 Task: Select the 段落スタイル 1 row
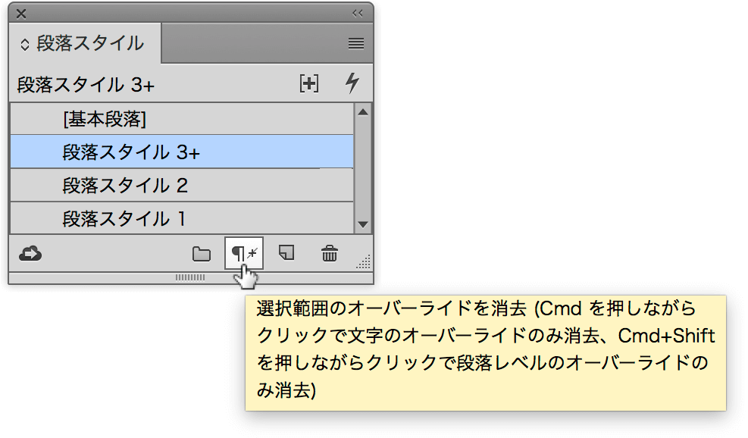(182, 218)
